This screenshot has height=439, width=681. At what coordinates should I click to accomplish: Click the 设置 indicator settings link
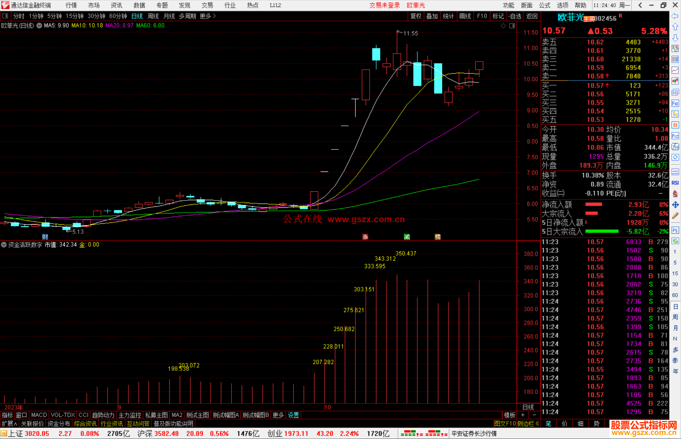coord(293,415)
